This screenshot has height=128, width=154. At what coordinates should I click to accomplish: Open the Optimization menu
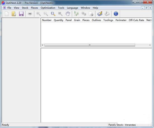[x=48, y=8]
